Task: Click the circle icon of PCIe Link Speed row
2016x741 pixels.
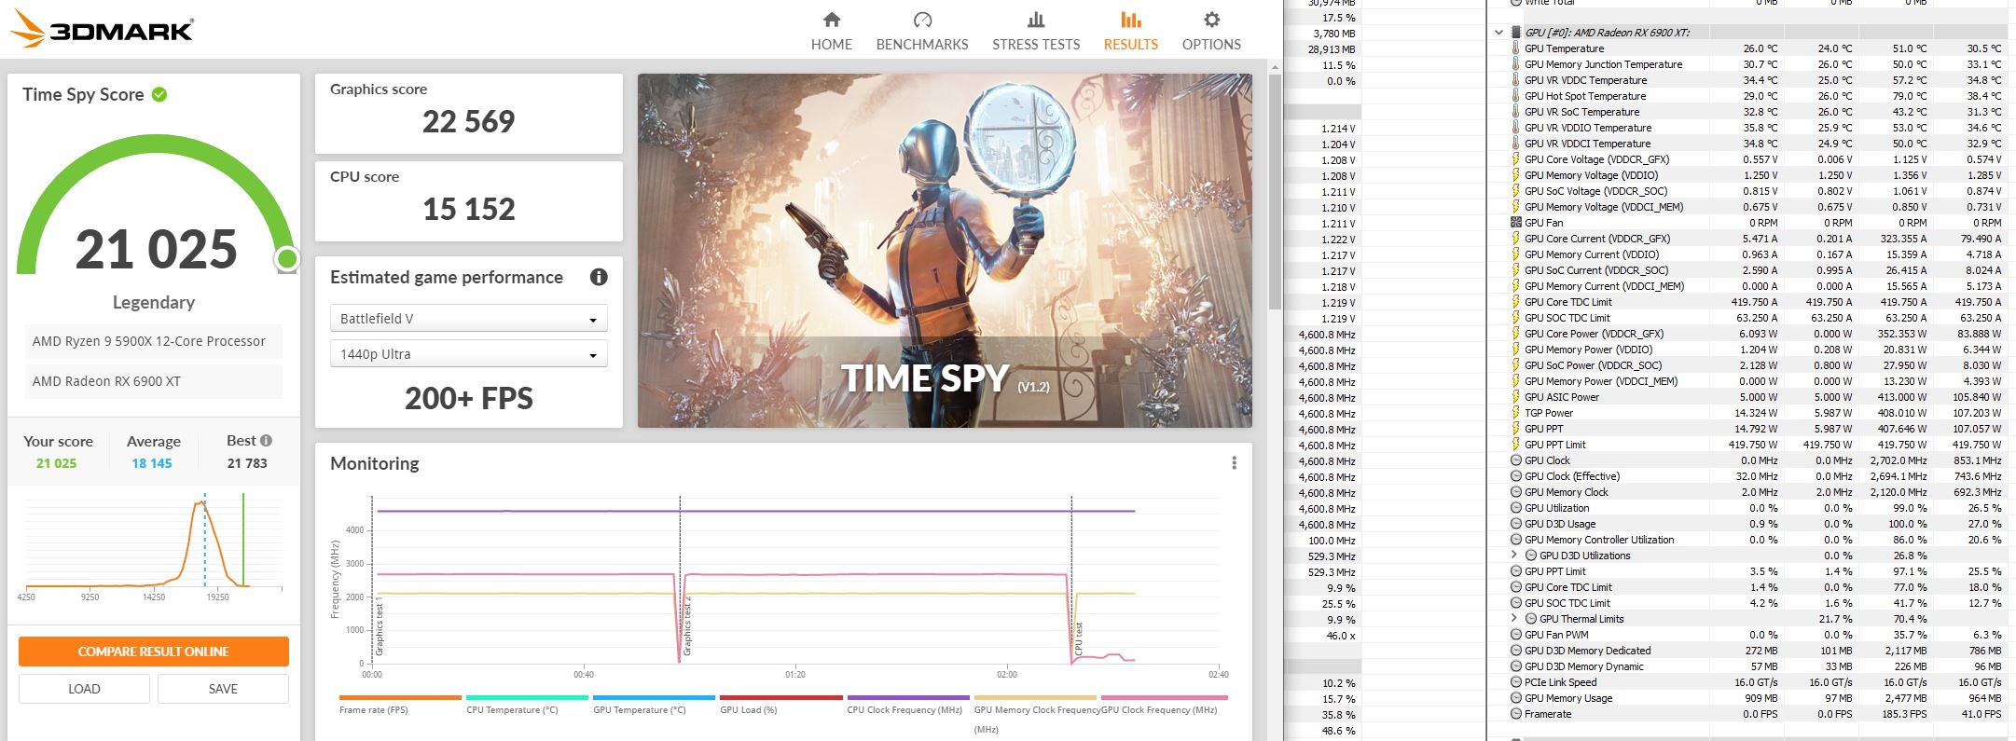Action: (1515, 682)
